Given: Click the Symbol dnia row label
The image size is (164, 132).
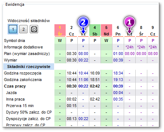Looking at the screenshot, I should tap(15, 41).
